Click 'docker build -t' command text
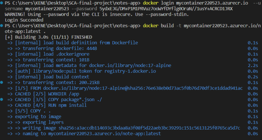The width and height of the screenshot is (262, 140). tap(162, 26)
